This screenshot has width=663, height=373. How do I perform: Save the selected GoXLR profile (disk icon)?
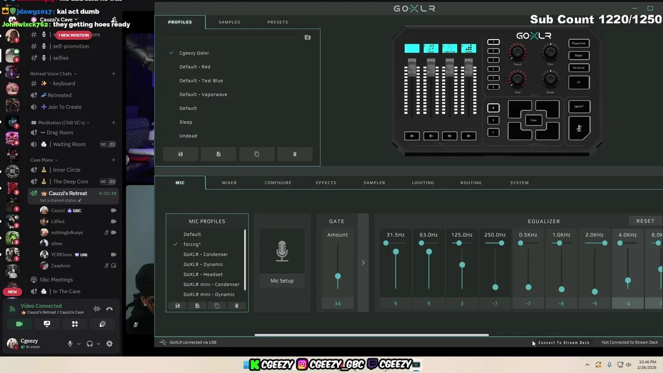coord(180,154)
